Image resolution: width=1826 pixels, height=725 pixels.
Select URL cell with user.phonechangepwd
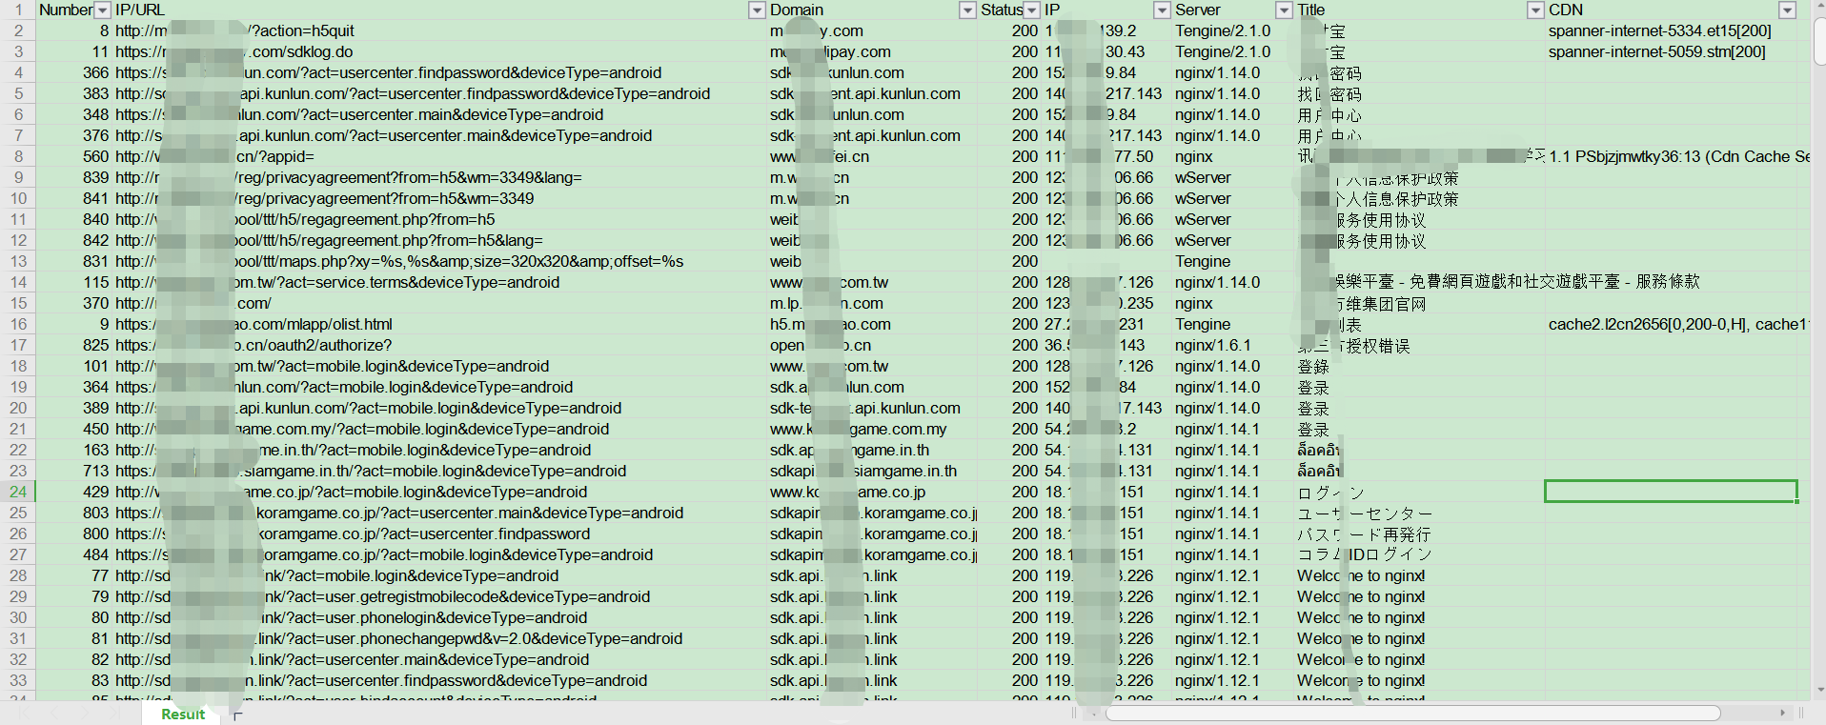(439, 638)
